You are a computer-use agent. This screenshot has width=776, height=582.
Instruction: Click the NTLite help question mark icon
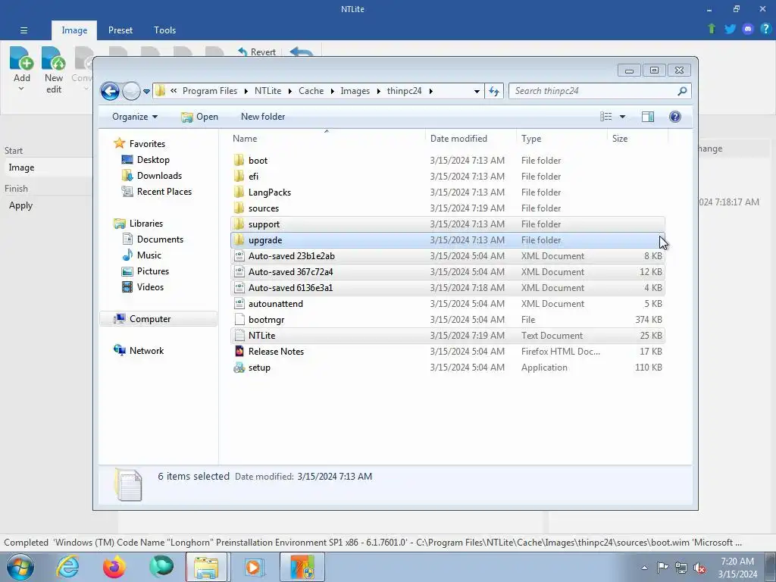click(x=765, y=29)
